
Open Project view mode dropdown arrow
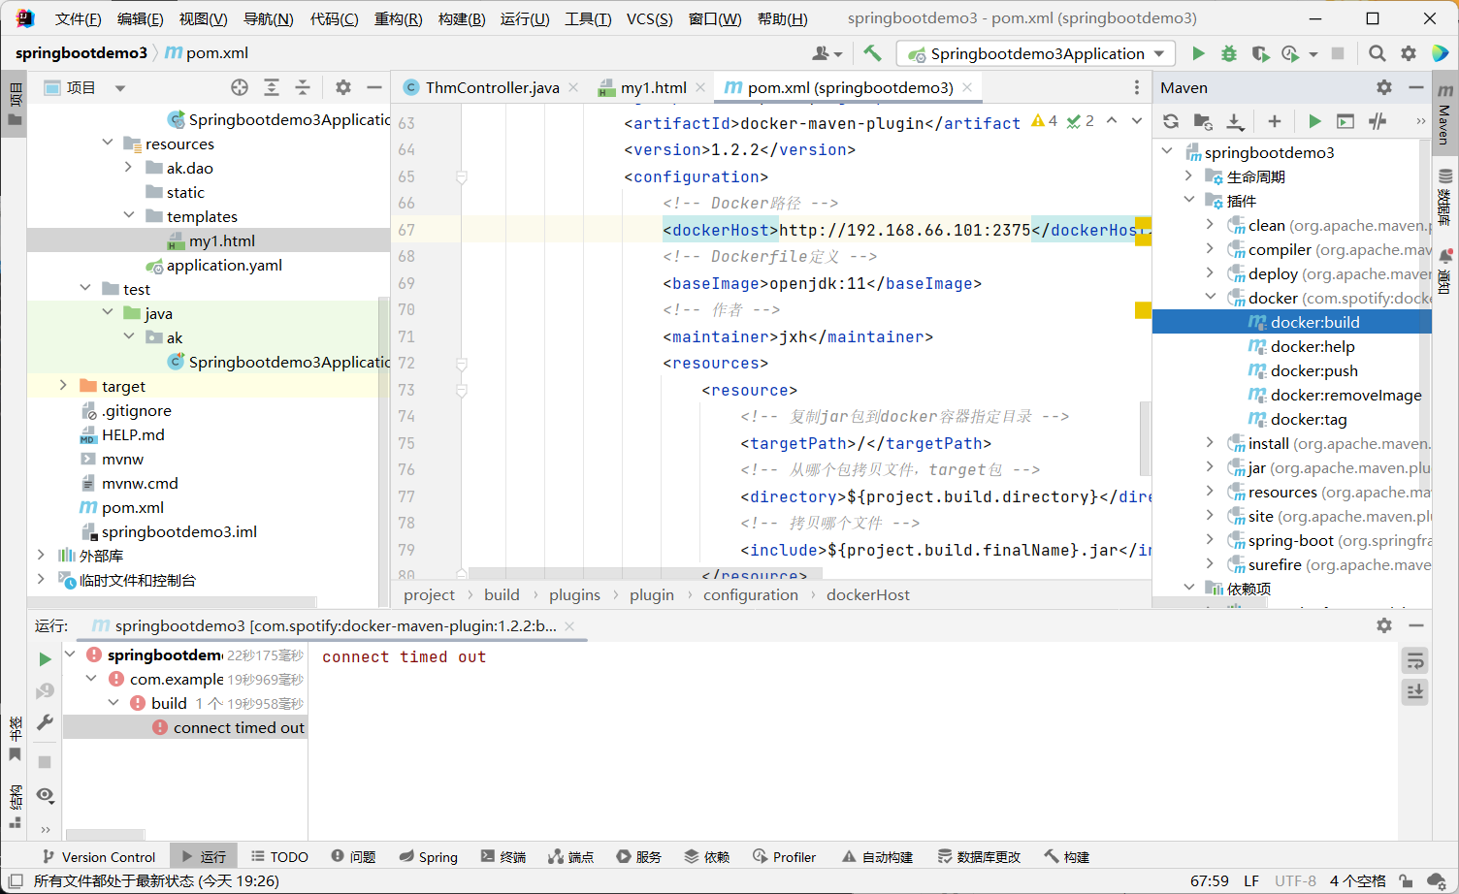[120, 87]
